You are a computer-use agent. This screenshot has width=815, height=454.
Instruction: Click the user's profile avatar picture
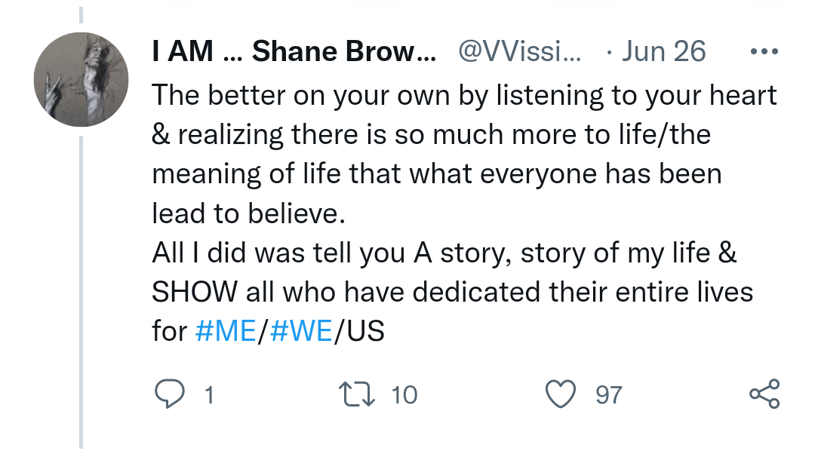81,80
